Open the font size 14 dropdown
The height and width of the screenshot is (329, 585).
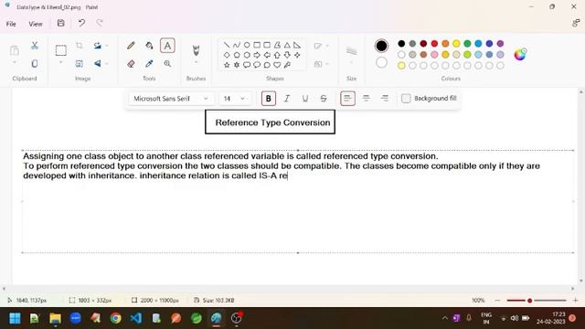click(x=235, y=99)
